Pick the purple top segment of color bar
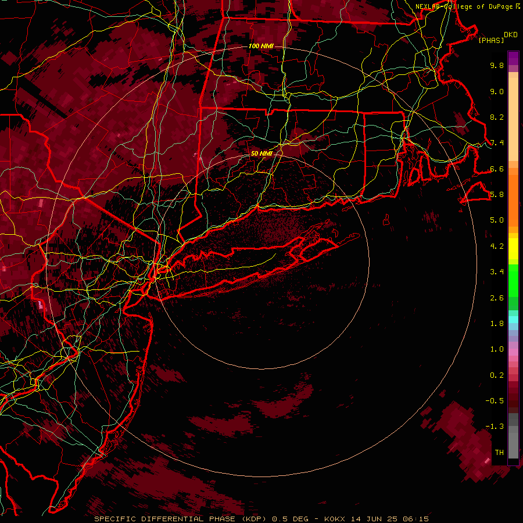Screen dimensions: 523x523 (513, 58)
